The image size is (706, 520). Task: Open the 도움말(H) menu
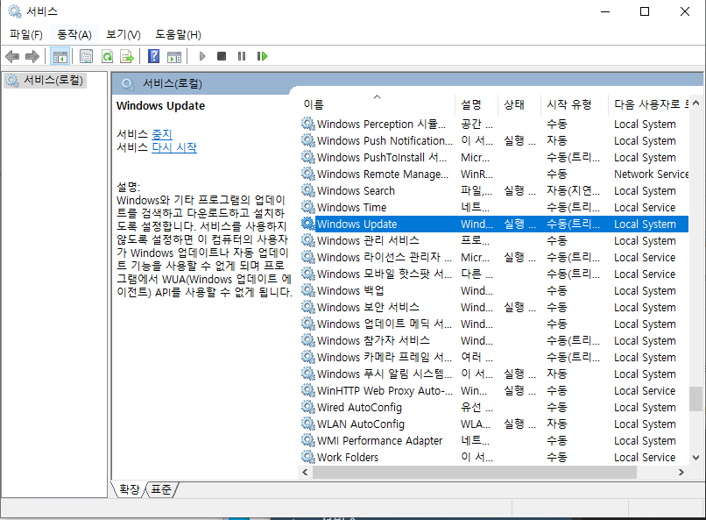point(179,35)
